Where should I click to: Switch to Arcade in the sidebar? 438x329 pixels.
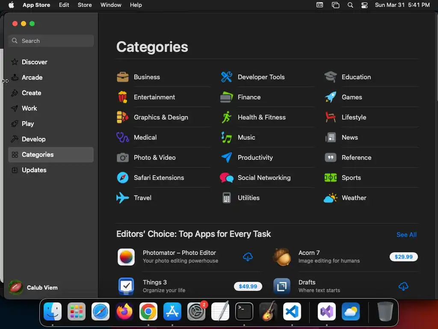click(x=51, y=78)
